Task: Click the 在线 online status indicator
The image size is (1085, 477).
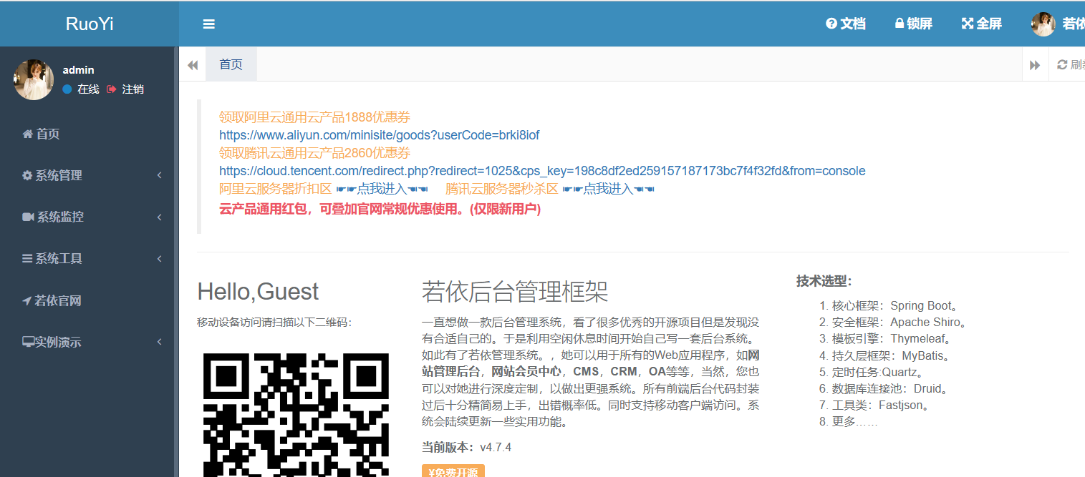Action: point(81,89)
